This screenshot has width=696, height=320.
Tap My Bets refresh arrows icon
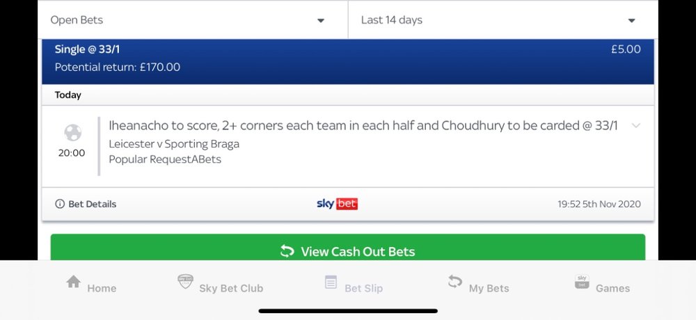click(x=455, y=281)
